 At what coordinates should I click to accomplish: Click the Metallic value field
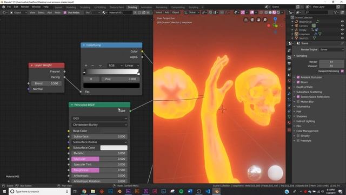point(99,153)
